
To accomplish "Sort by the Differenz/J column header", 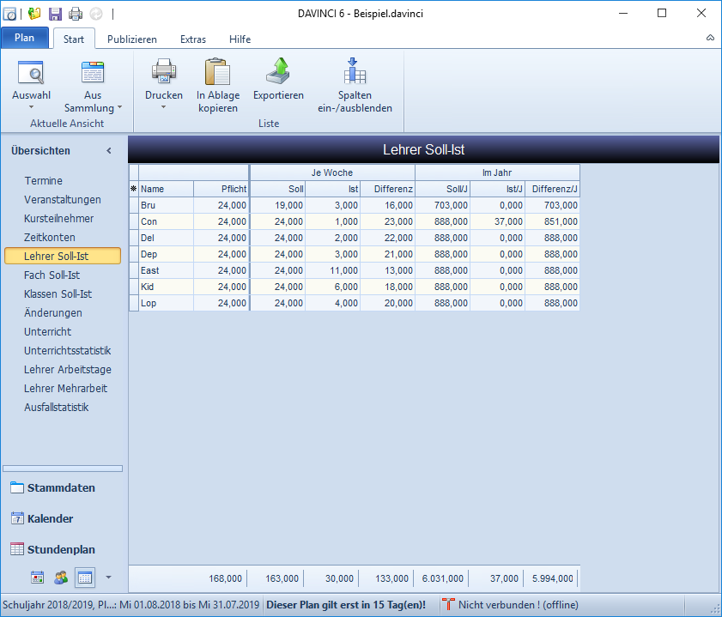I will 553,189.
